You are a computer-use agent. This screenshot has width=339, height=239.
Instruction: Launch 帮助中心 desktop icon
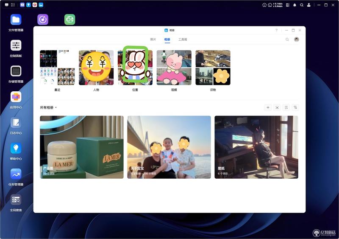16,149
